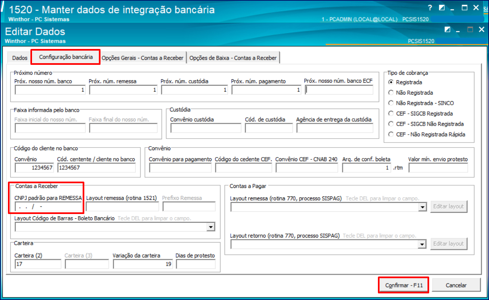Click Editar layout next to Layout remessa
Screen dimensions: 489x300
(x=449, y=206)
